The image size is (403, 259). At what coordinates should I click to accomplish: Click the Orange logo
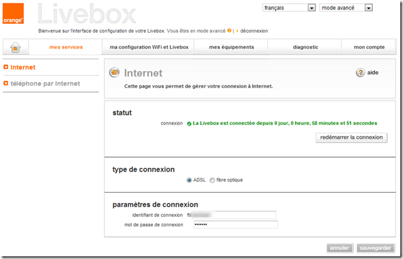tap(14, 14)
